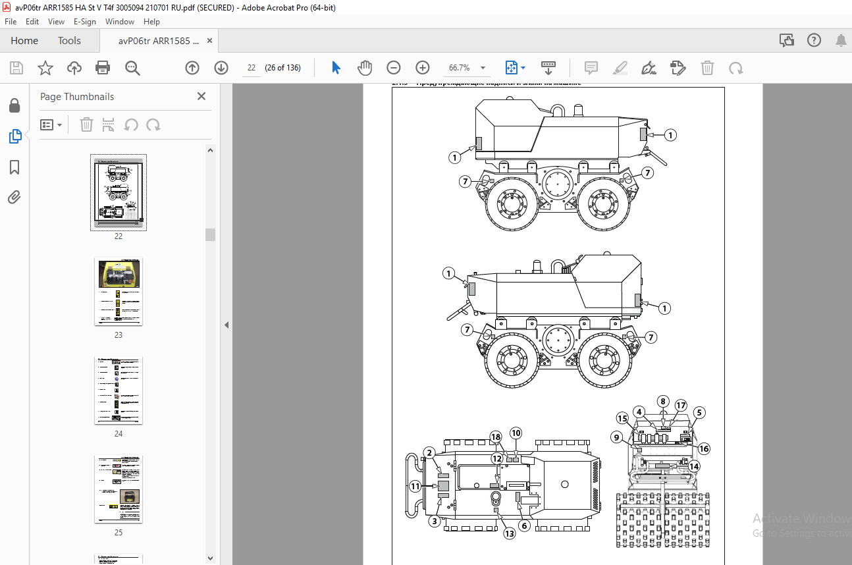Zoom out with the minus icon

click(394, 68)
